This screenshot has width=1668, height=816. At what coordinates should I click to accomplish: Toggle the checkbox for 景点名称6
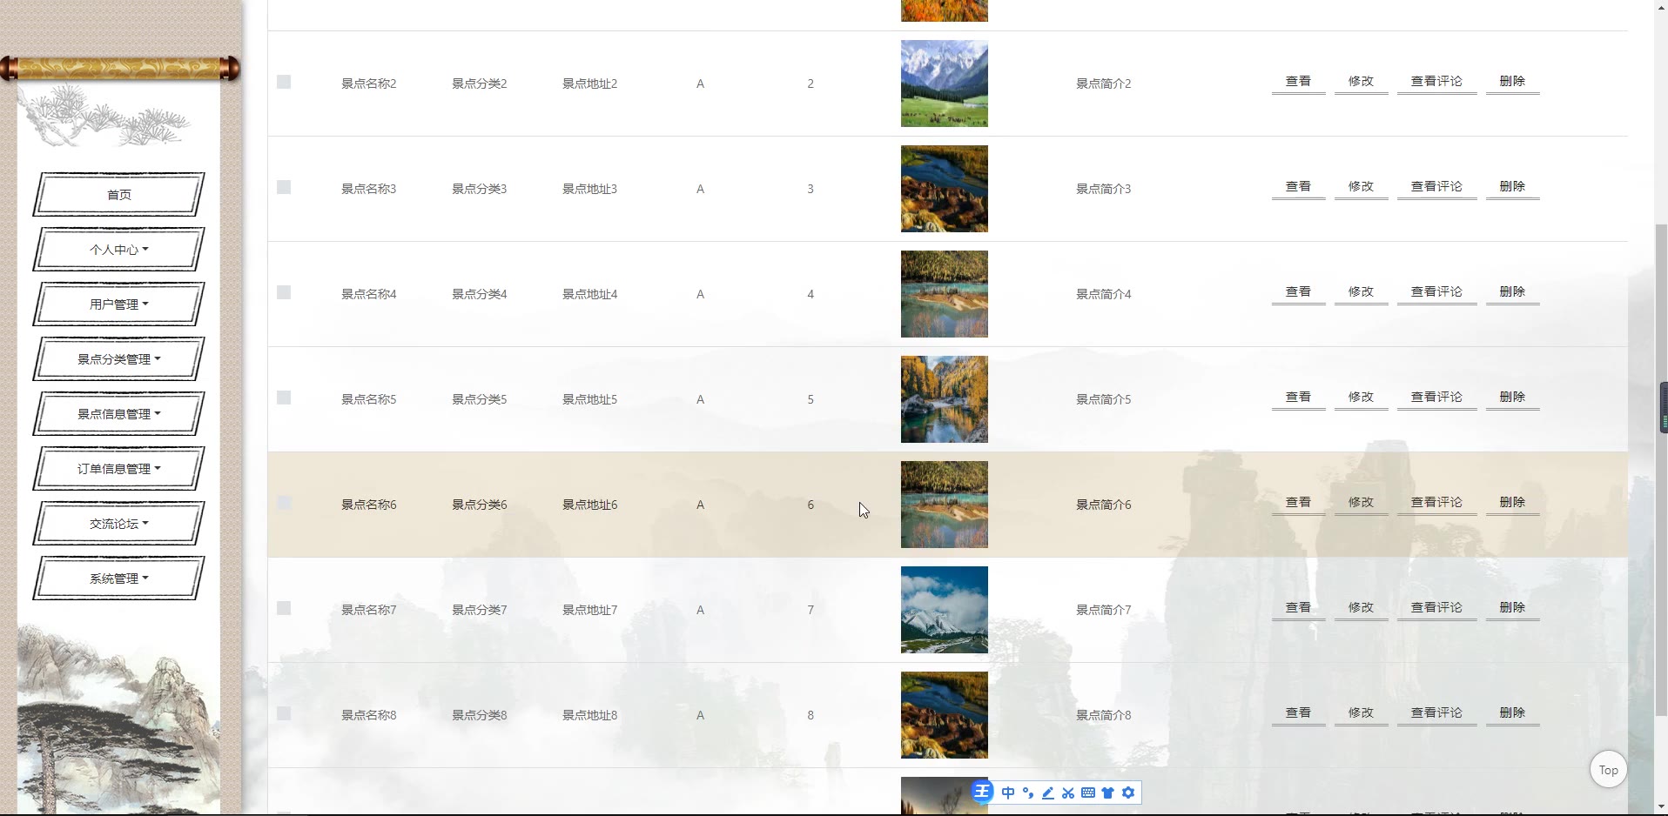coord(284,503)
